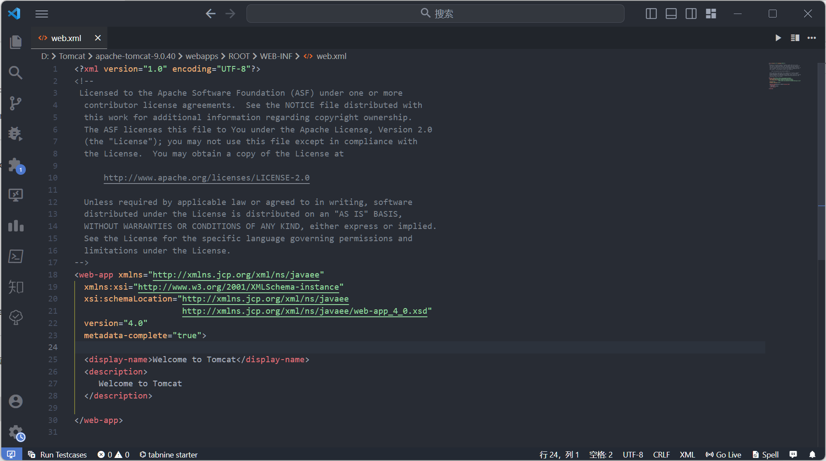Expand the WEB-INF breadcrumb segment
Image resolution: width=826 pixels, height=461 pixels.
click(x=276, y=56)
